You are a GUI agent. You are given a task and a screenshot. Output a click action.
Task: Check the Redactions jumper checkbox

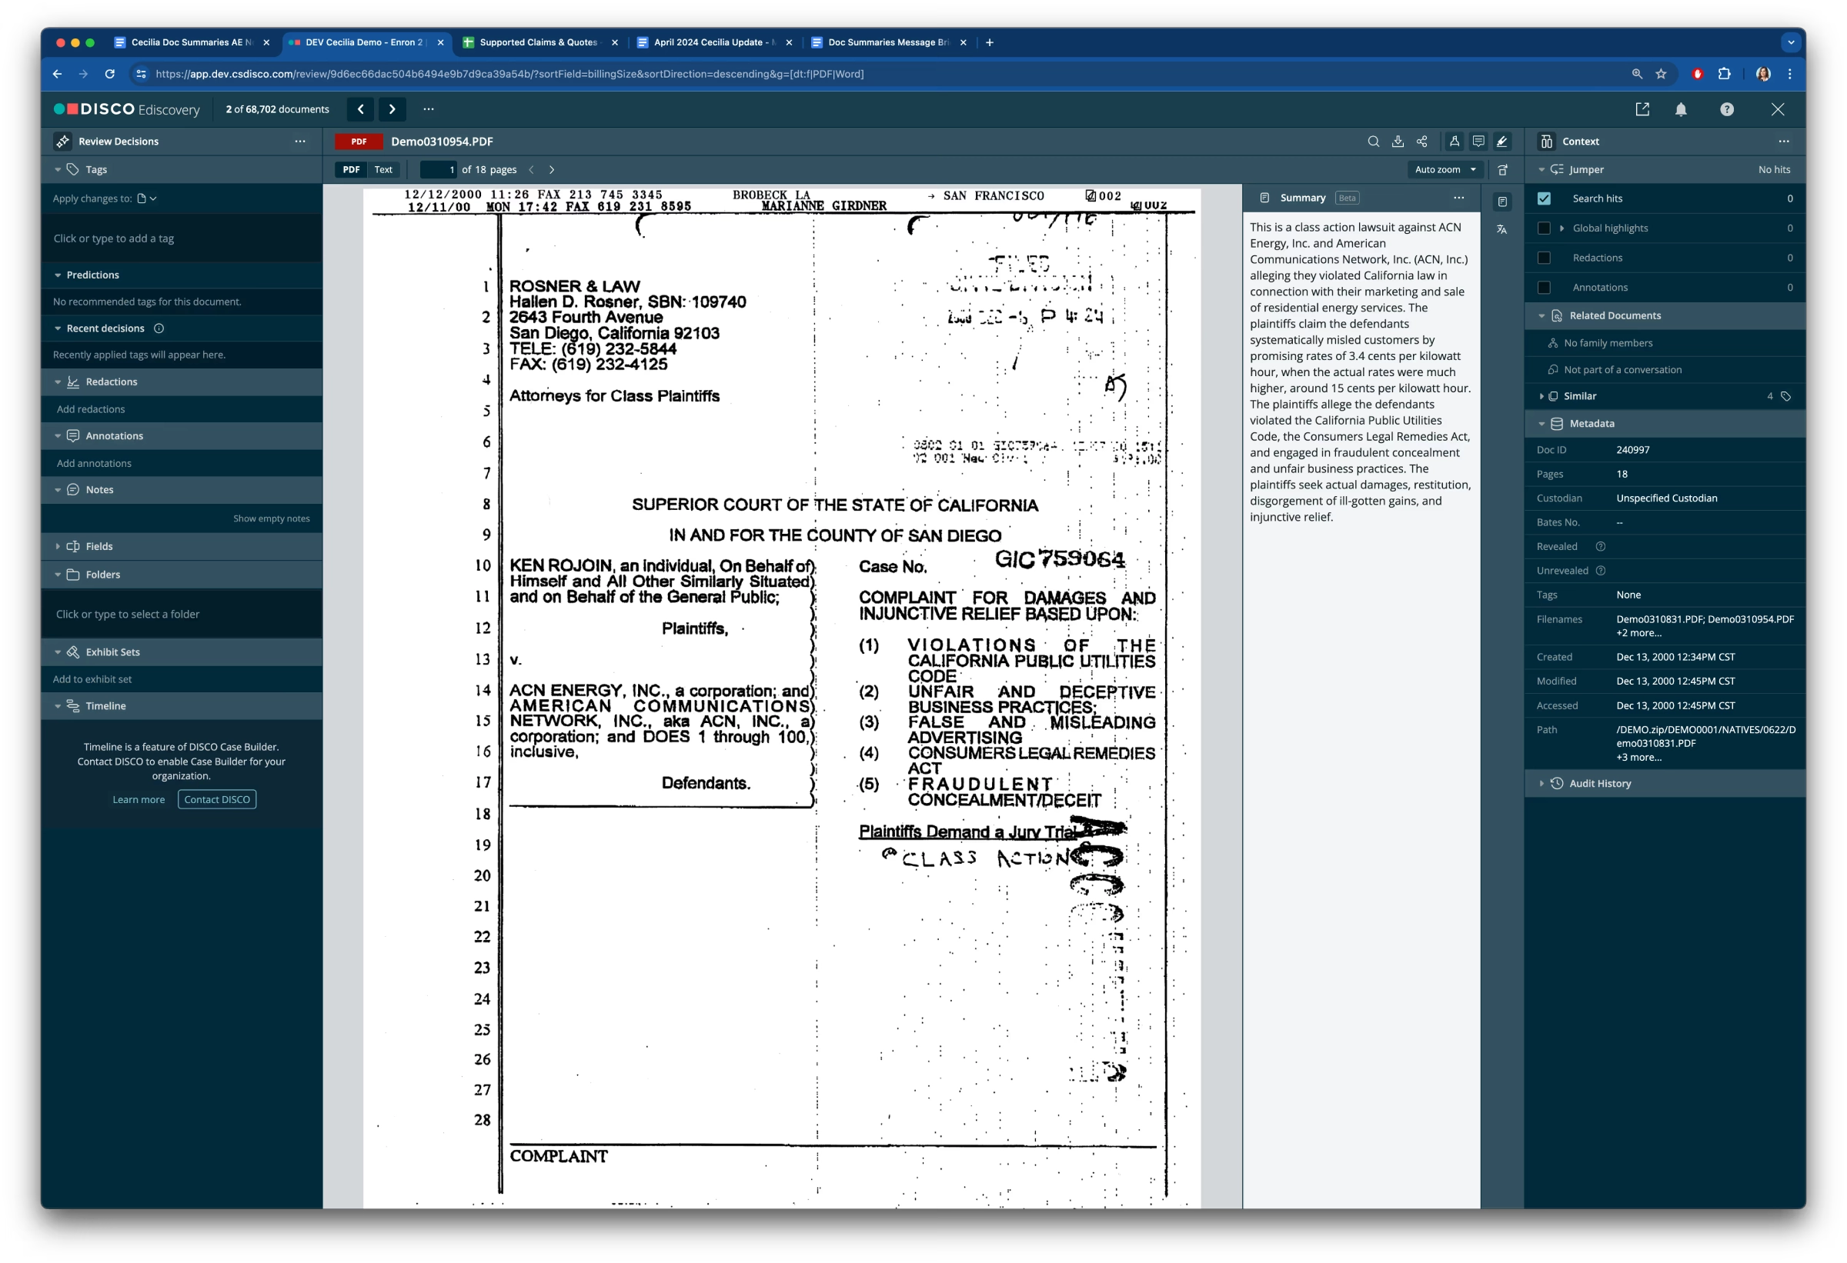(1544, 258)
